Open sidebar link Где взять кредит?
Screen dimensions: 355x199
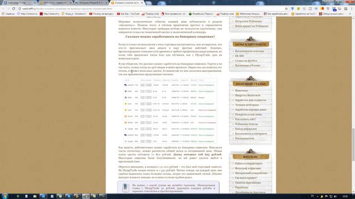(x=246, y=178)
